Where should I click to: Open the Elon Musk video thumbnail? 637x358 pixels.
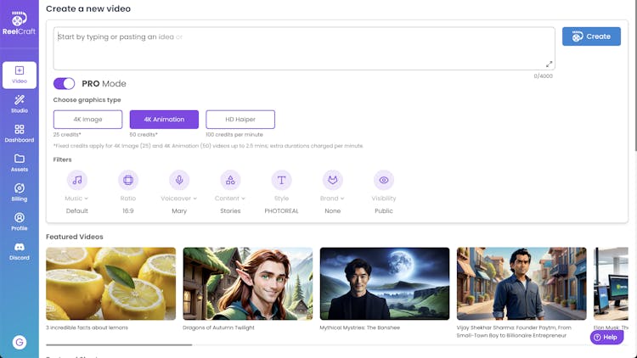click(x=611, y=283)
